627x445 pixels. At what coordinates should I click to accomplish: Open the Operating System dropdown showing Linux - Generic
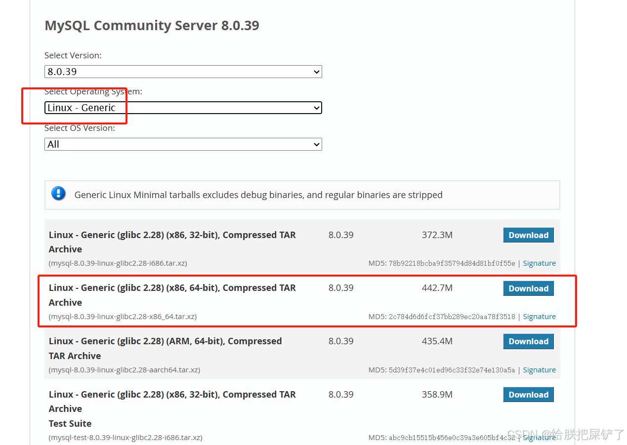point(183,108)
